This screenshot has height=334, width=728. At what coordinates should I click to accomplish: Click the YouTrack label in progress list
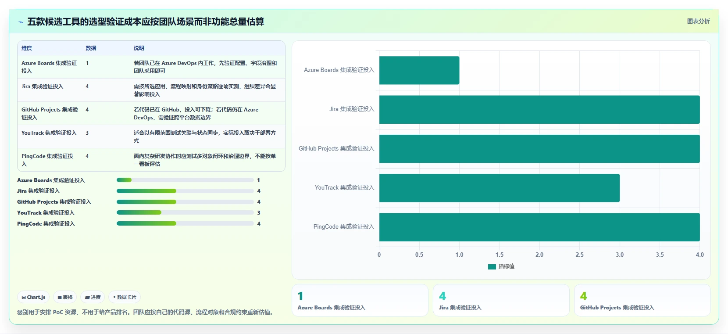pyautogui.click(x=46, y=213)
